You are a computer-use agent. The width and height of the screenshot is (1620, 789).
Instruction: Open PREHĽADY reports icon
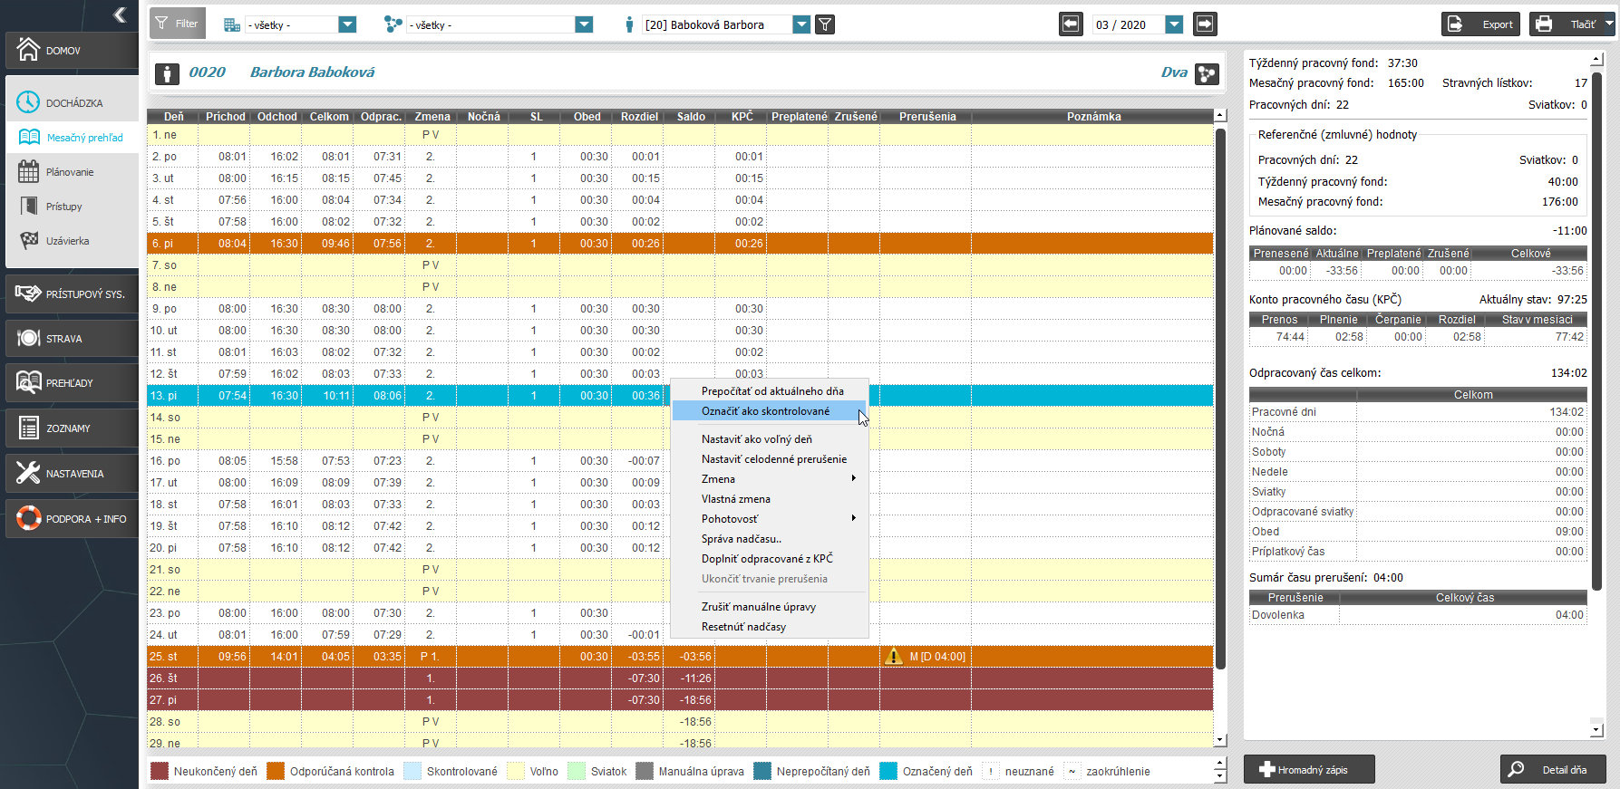pos(28,382)
